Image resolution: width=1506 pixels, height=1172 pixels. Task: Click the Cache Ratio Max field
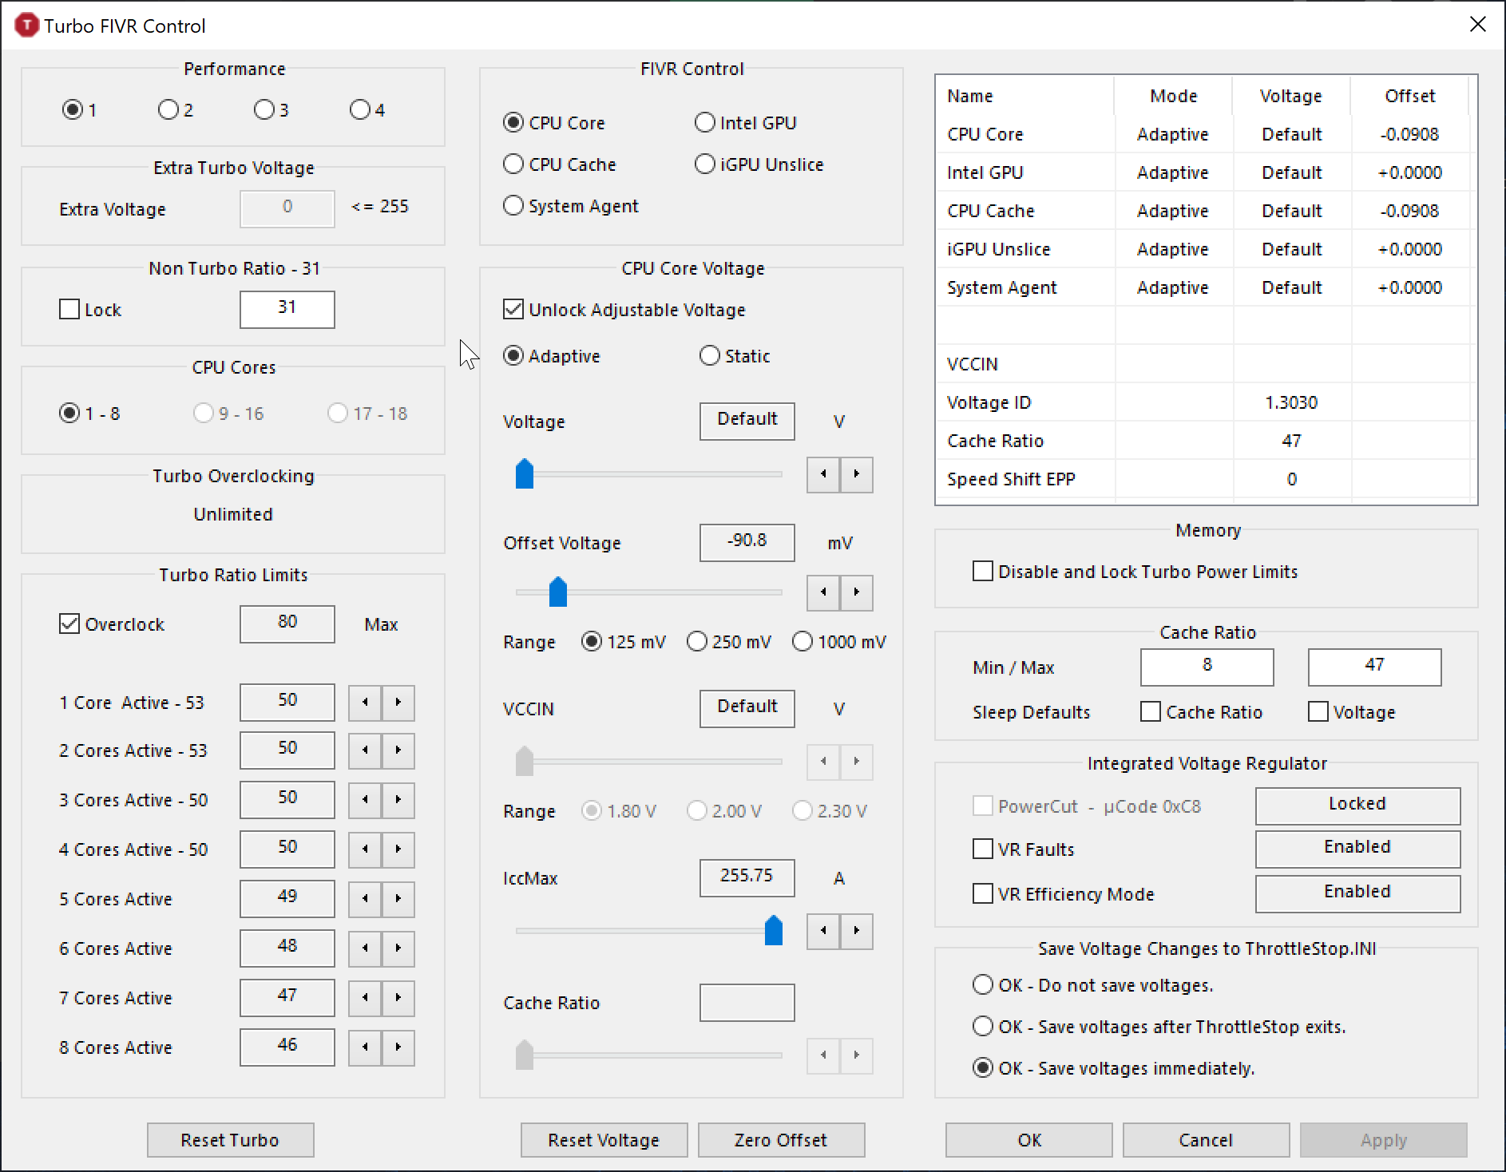[1375, 667]
